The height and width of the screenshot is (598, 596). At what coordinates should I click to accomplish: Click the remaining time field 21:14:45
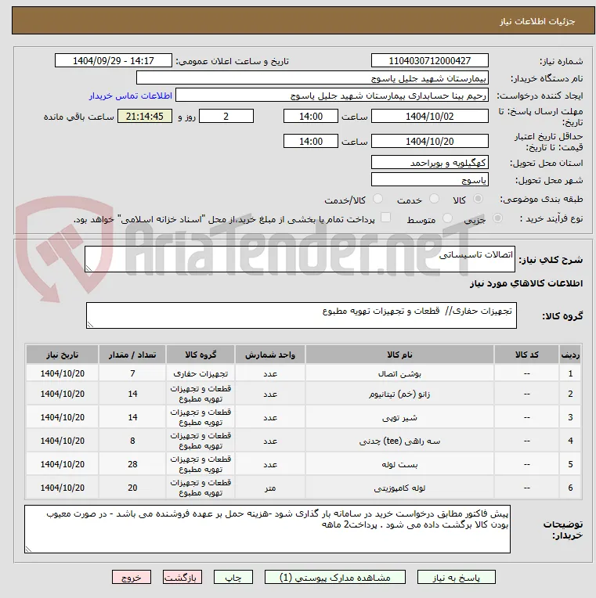tap(145, 116)
